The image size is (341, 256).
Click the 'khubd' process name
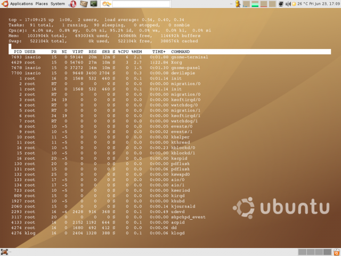click(x=177, y=201)
